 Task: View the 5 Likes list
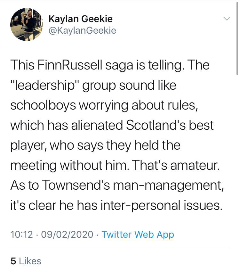pyautogui.click(x=26, y=261)
